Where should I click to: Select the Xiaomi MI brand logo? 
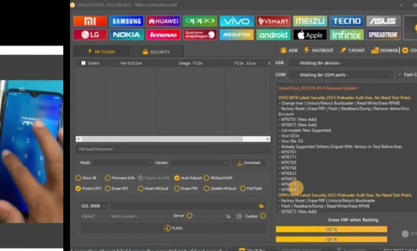tap(90, 21)
